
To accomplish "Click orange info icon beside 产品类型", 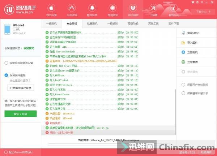I will pyautogui.click(x=47, y=114).
